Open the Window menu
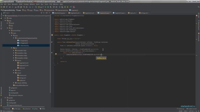Viewport: 200px width, 112px height. (56, 4)
